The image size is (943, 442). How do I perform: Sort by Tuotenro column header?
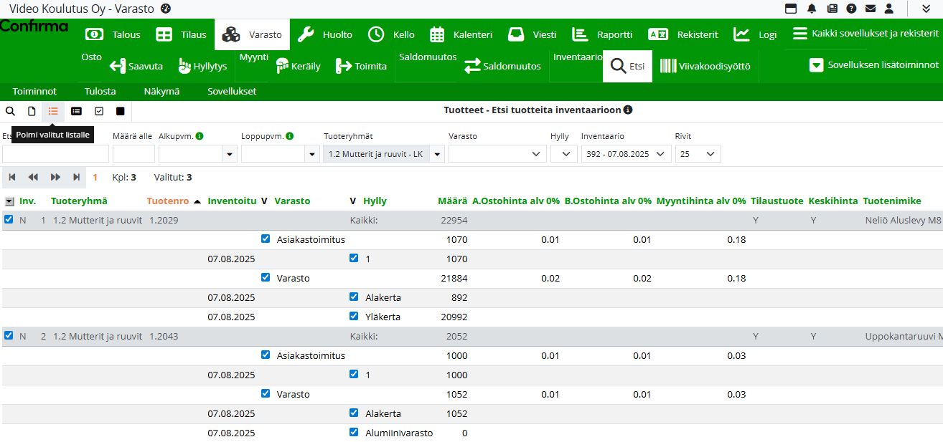point(169,201)
